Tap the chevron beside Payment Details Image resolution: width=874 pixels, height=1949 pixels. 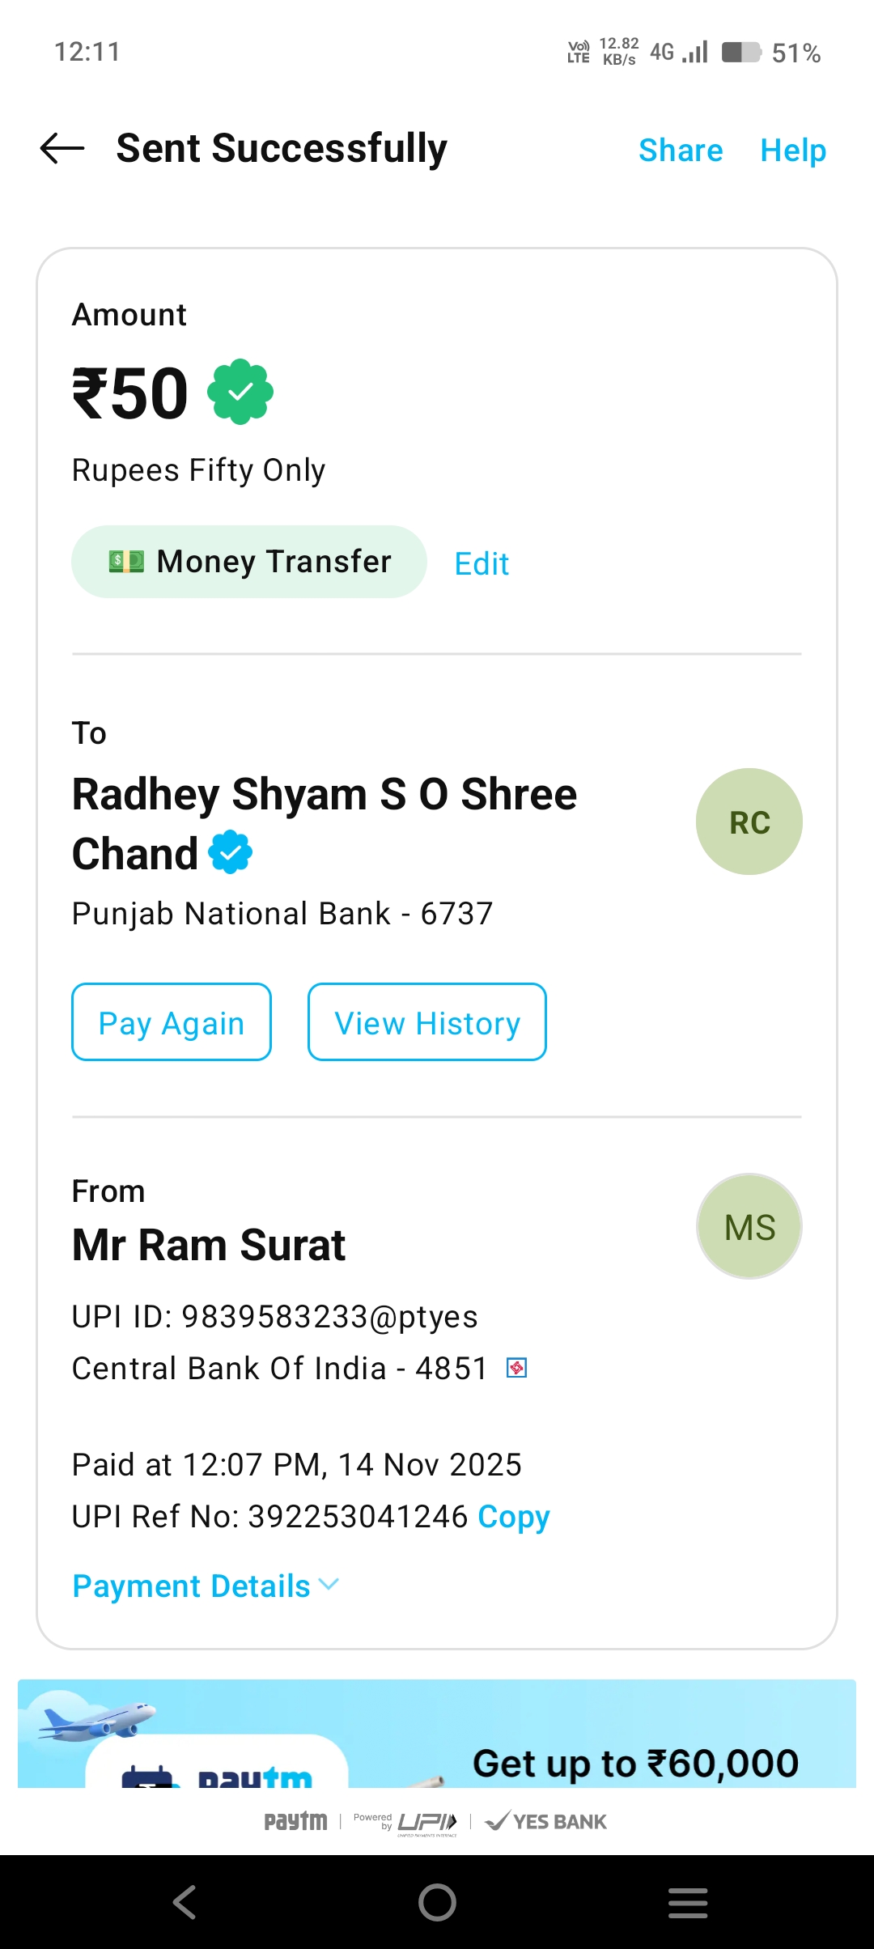pos(329,1585)
